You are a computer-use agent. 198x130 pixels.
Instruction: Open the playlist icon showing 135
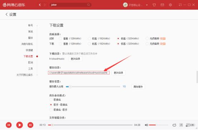coord(190,125)
